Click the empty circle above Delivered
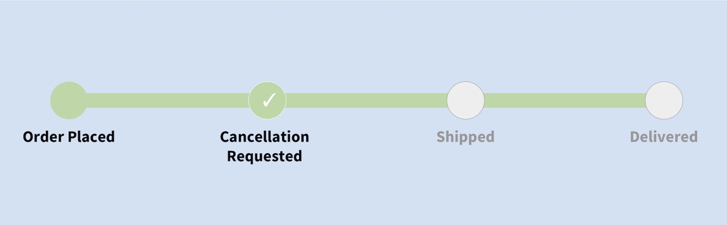The width and height of the screenshot is (727, 225). (664, 100)
